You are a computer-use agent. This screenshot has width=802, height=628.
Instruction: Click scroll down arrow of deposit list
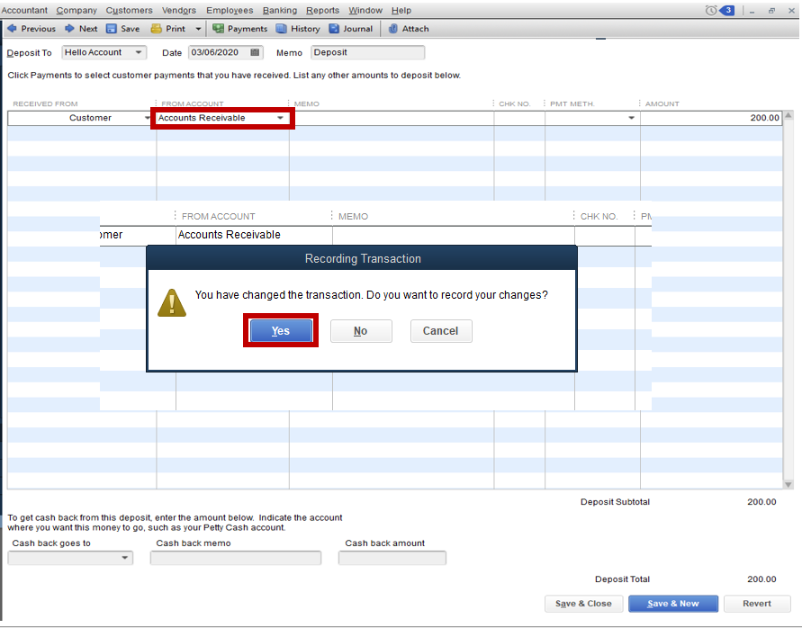point(788,484)
